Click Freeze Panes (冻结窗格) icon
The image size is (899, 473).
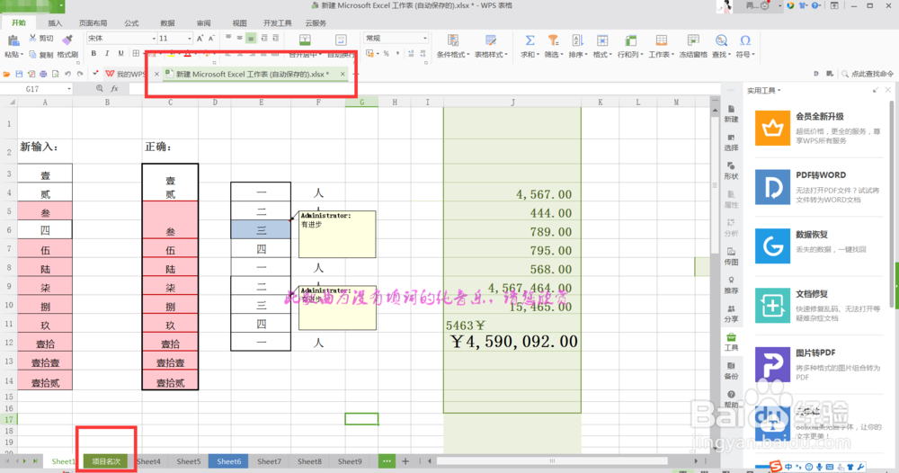[x=693, y=40]
